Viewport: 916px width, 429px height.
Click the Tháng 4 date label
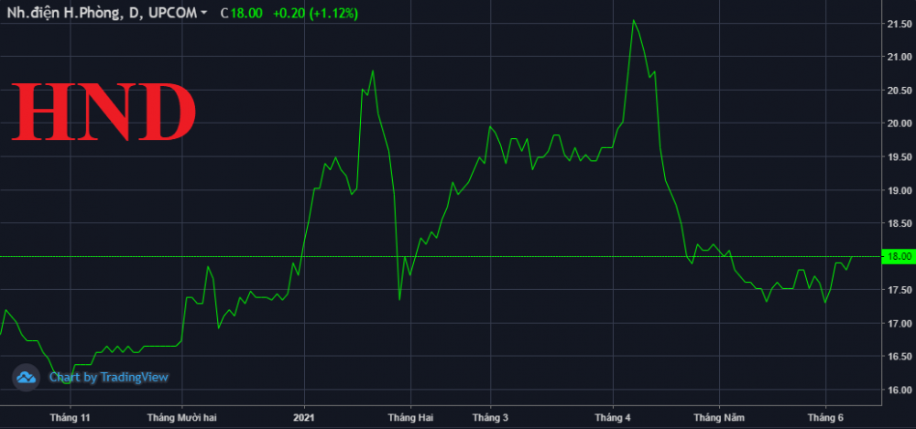[614, 418]
